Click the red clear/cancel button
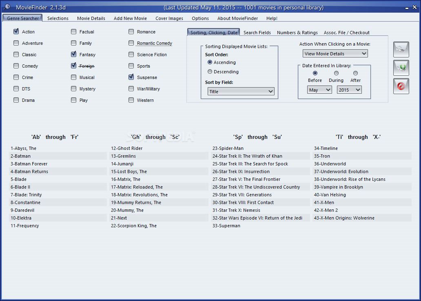 401,86
